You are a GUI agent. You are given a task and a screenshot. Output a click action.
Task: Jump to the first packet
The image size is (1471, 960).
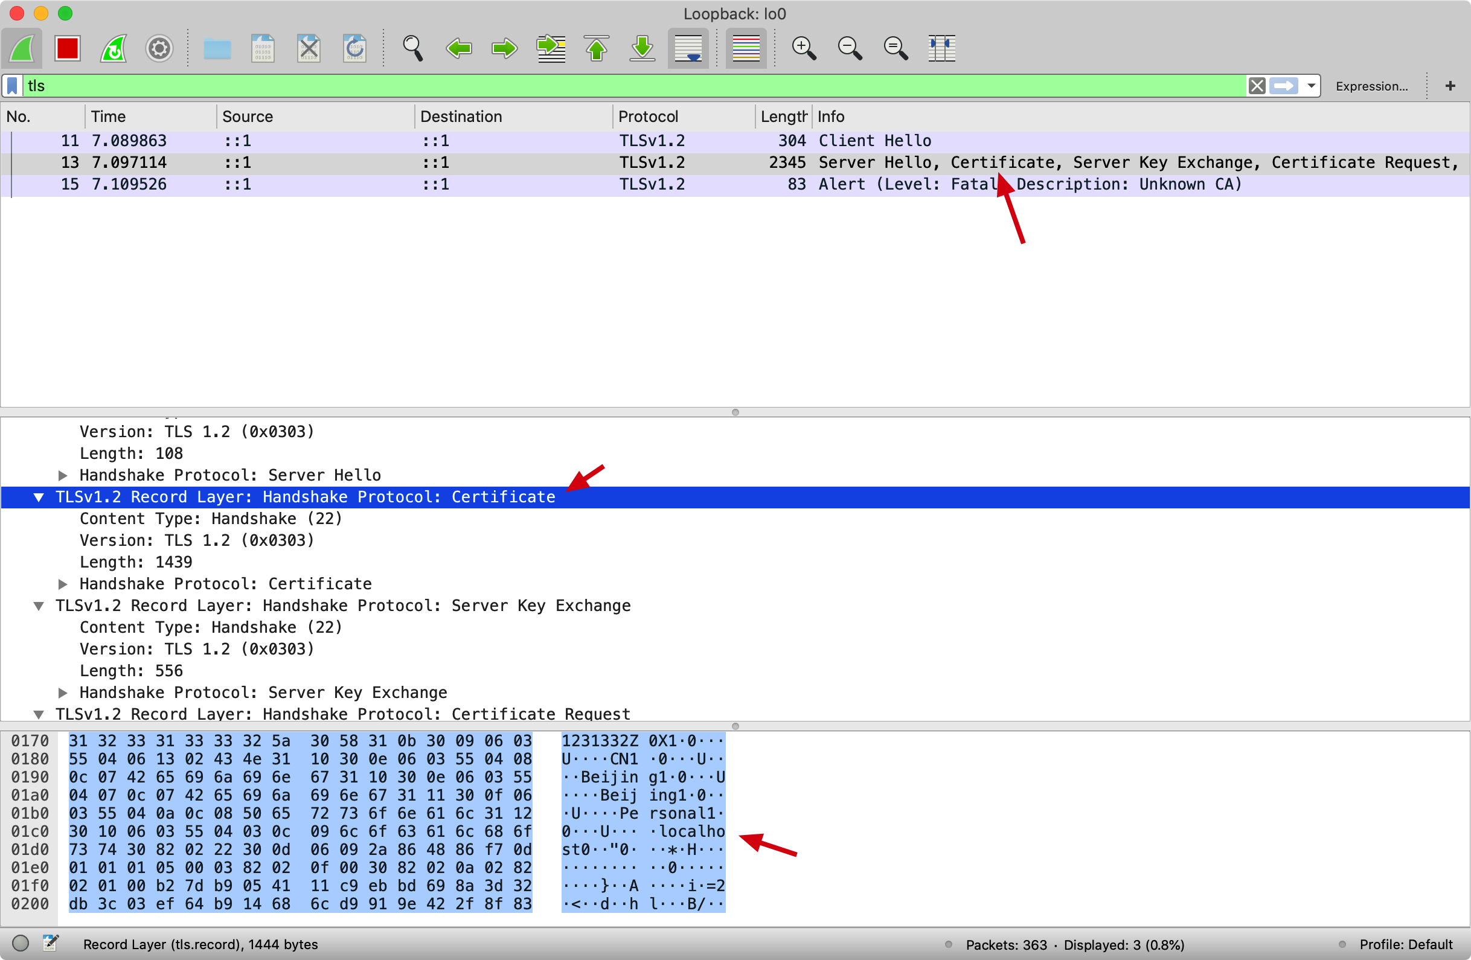(597, 48)
